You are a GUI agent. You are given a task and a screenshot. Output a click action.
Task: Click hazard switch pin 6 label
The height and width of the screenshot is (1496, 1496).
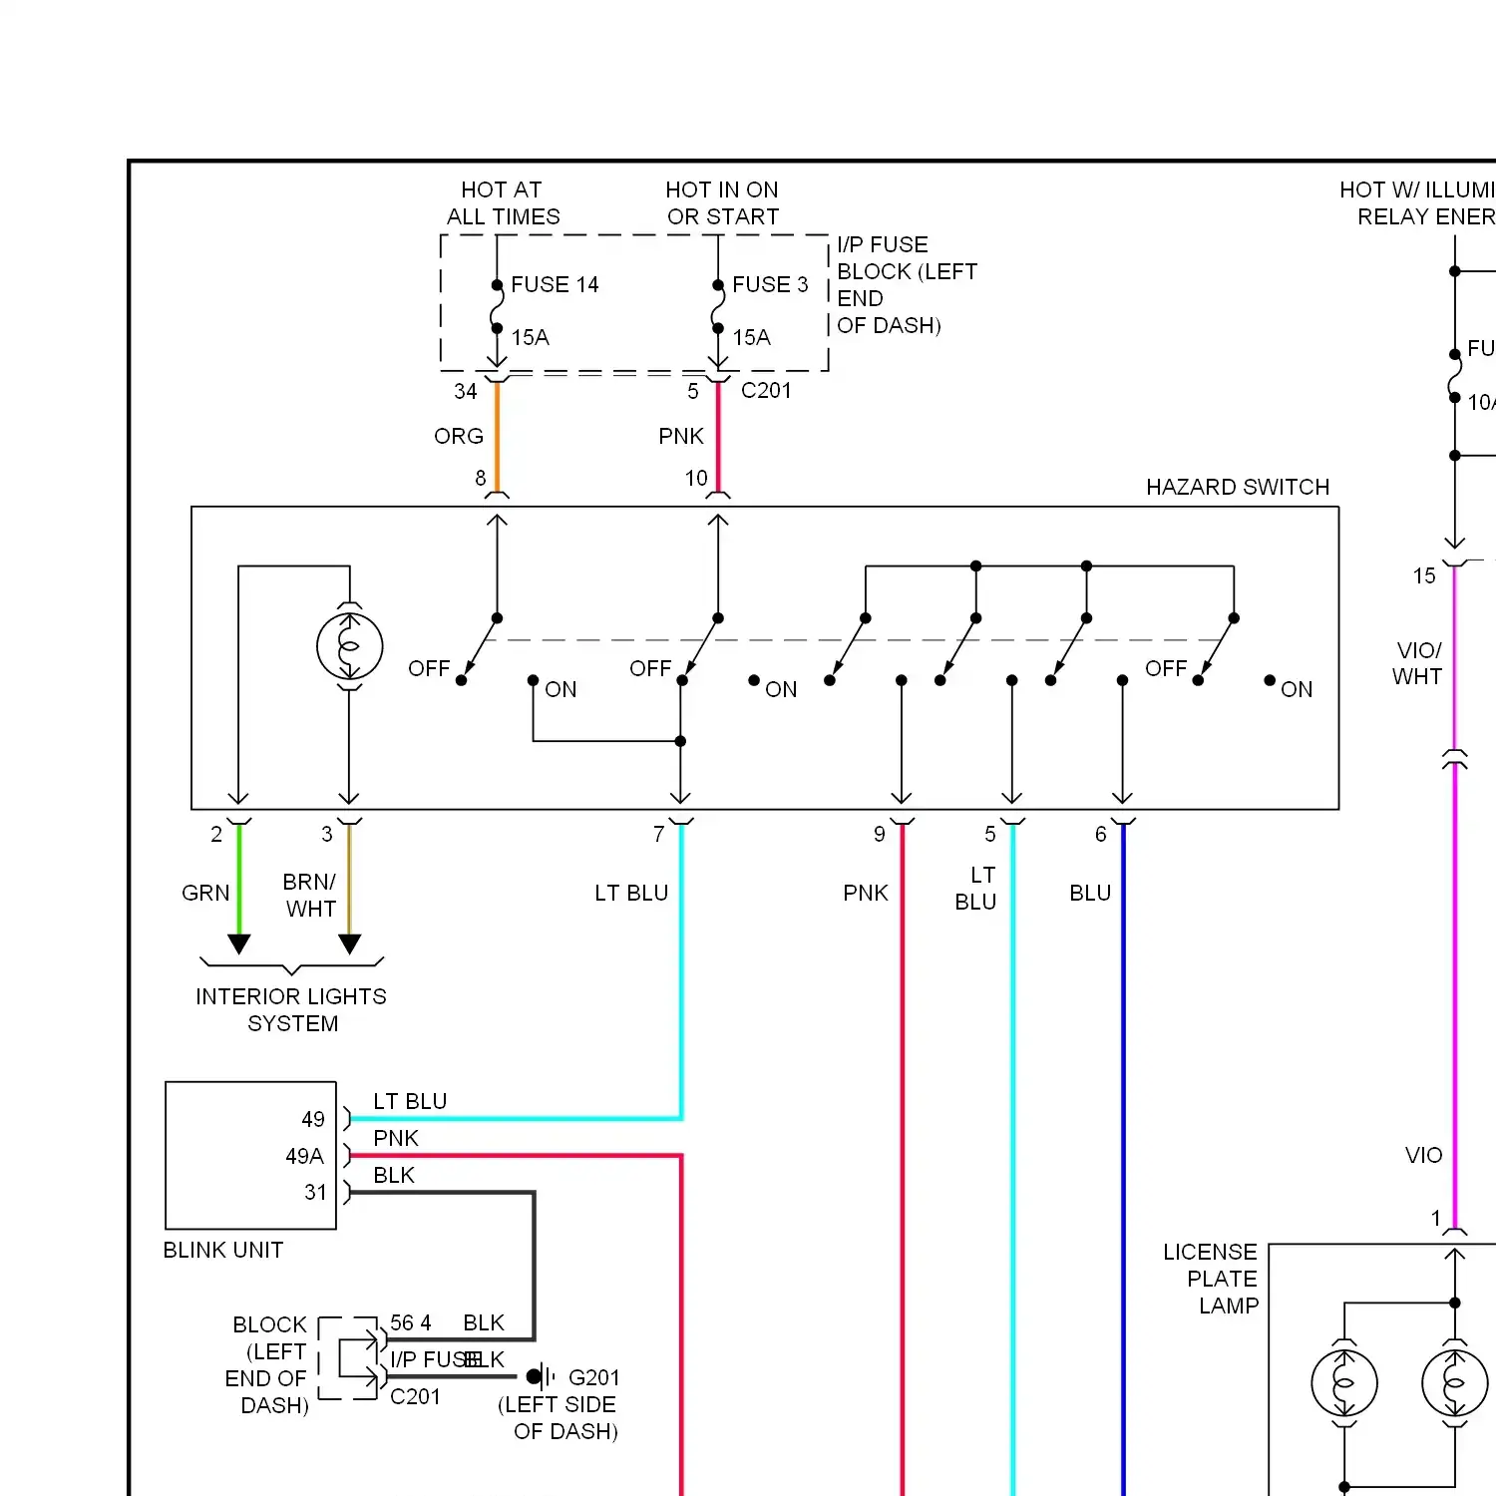[1101, 834]
